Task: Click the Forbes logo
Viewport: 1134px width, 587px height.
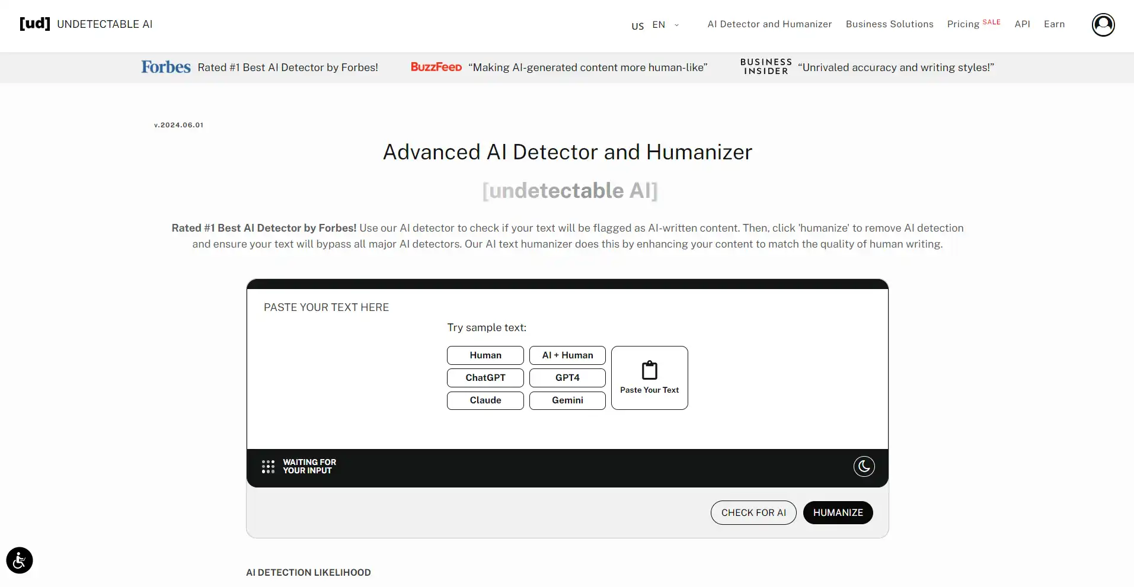Action: coord(166,67)
